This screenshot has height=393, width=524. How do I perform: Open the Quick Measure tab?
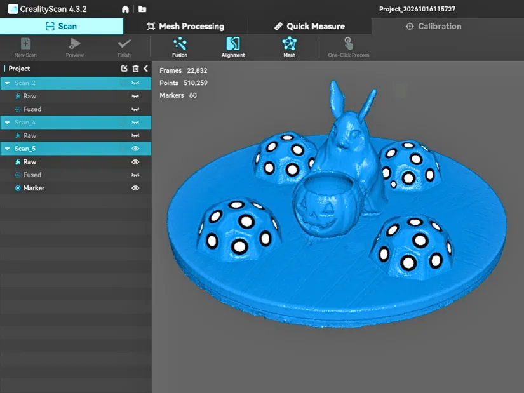[309, 27]
